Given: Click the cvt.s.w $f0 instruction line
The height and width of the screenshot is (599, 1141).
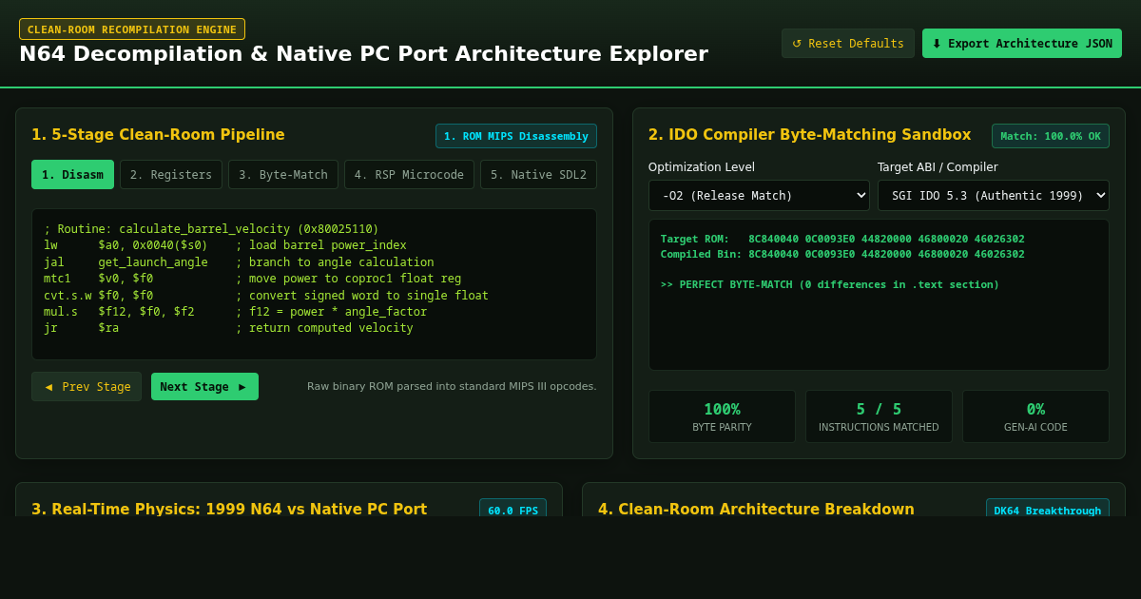Looking at the screenshot, I should click(266, 296).
